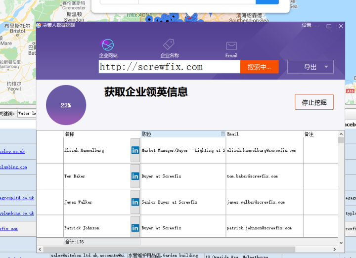Click the LinkedIn icon beside Tom Baker

[x=135, y=176]
